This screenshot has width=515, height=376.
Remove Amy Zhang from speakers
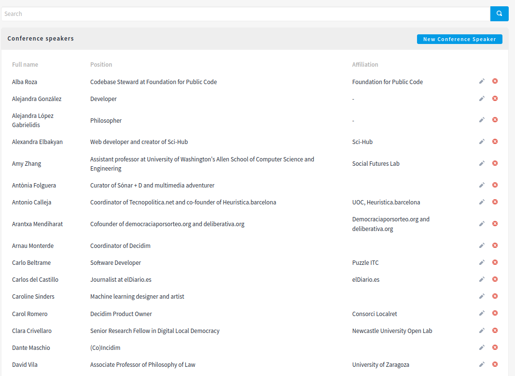(x=495, y=163)
